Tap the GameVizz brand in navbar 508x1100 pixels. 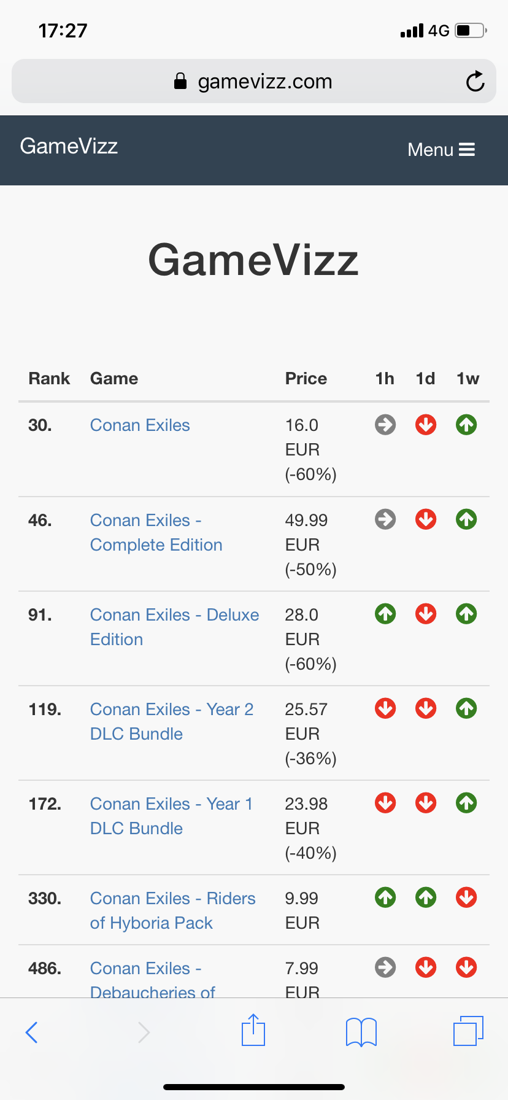[69, 146]
